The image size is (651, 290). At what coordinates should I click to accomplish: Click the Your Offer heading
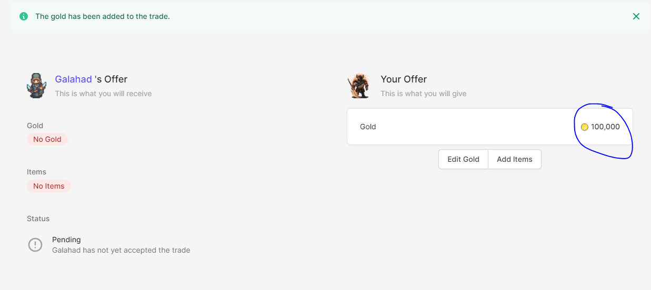[x=404, y=79]
